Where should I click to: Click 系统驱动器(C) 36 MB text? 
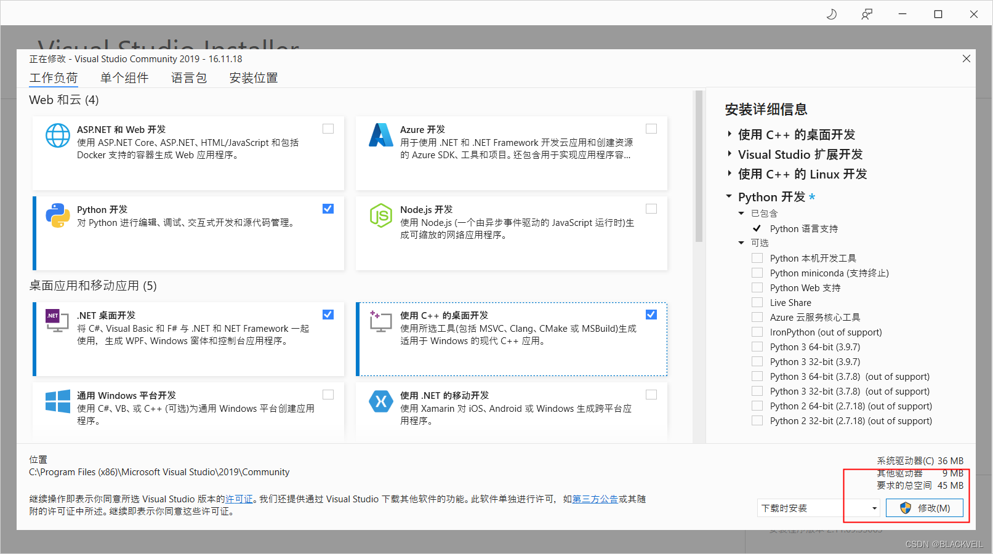(920, 461)
